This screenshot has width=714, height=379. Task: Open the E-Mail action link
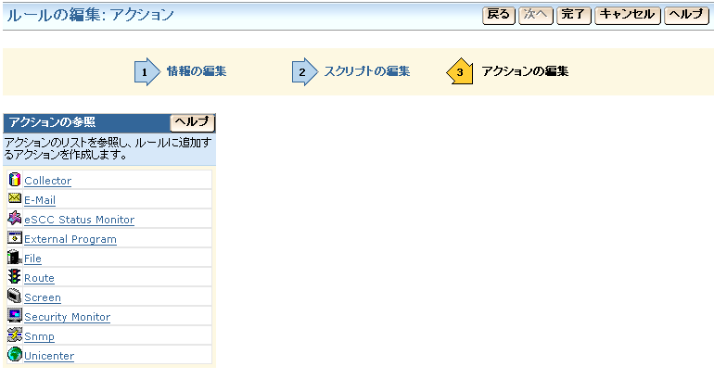coord(40,201)
